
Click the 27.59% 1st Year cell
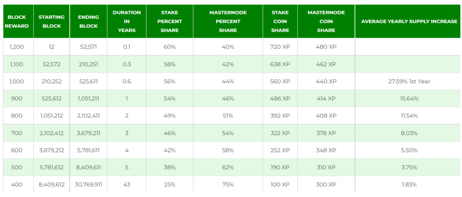409,81
